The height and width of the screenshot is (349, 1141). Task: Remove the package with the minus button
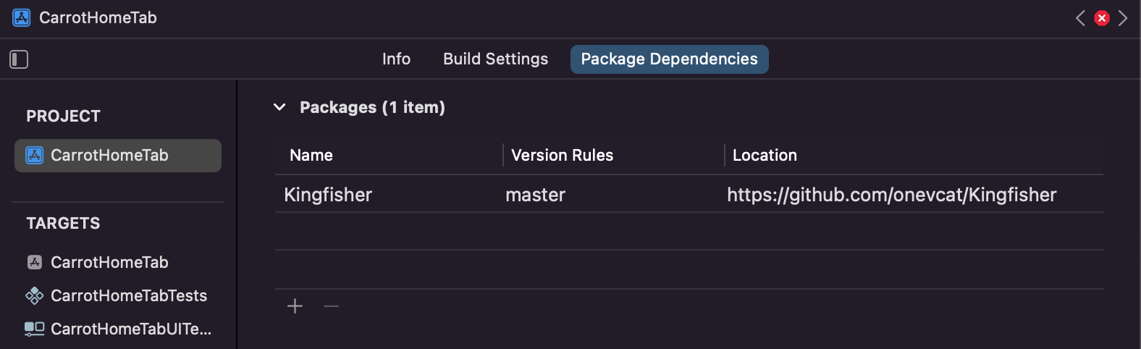(x=331, y=306)
